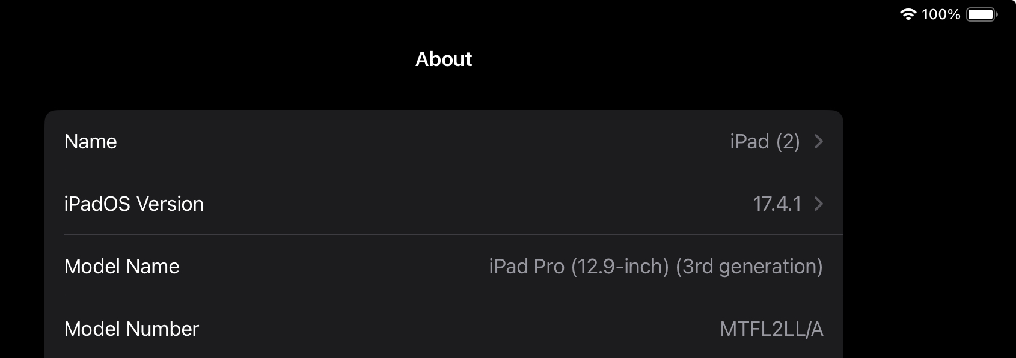Tap empty middle of the Name row

[x=421, y=141]
